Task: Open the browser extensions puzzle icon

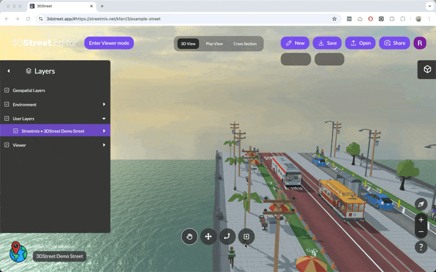Action: pyautogui.click(x=402, y=19)
